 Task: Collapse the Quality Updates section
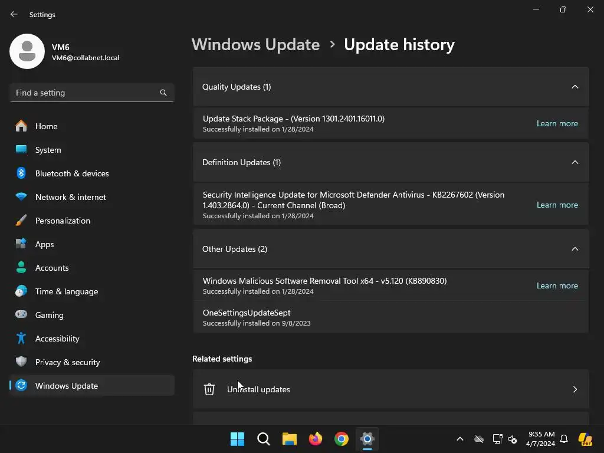click(x=575, y=87)
